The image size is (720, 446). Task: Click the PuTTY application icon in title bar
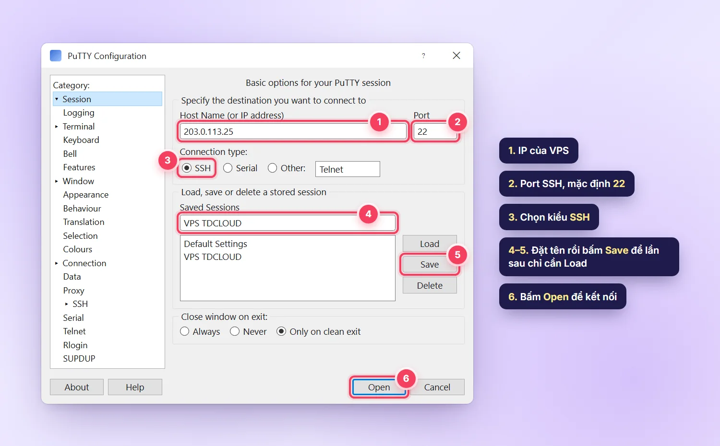[x=56, y=56]
